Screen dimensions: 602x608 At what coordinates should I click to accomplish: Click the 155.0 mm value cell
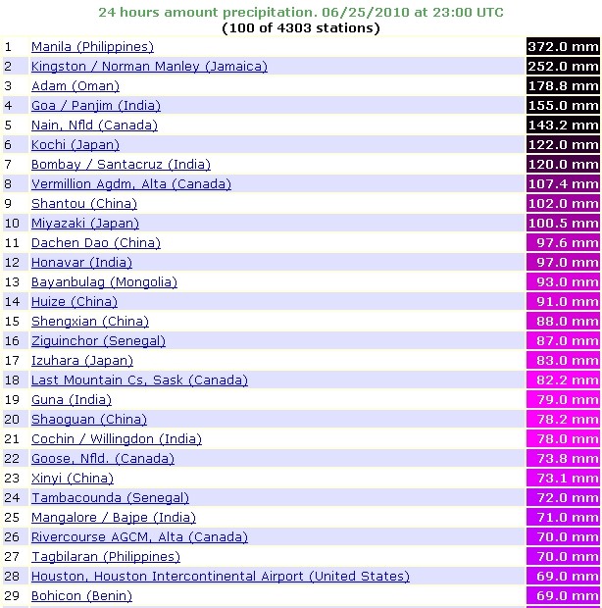click(563, 106)
